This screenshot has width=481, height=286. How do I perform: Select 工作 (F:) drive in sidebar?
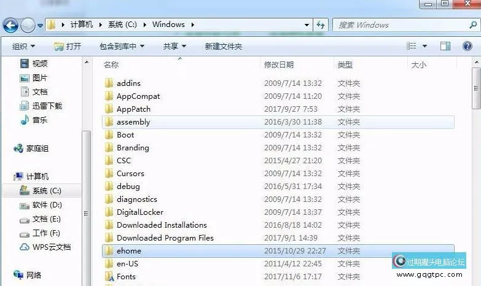(39, 233)
